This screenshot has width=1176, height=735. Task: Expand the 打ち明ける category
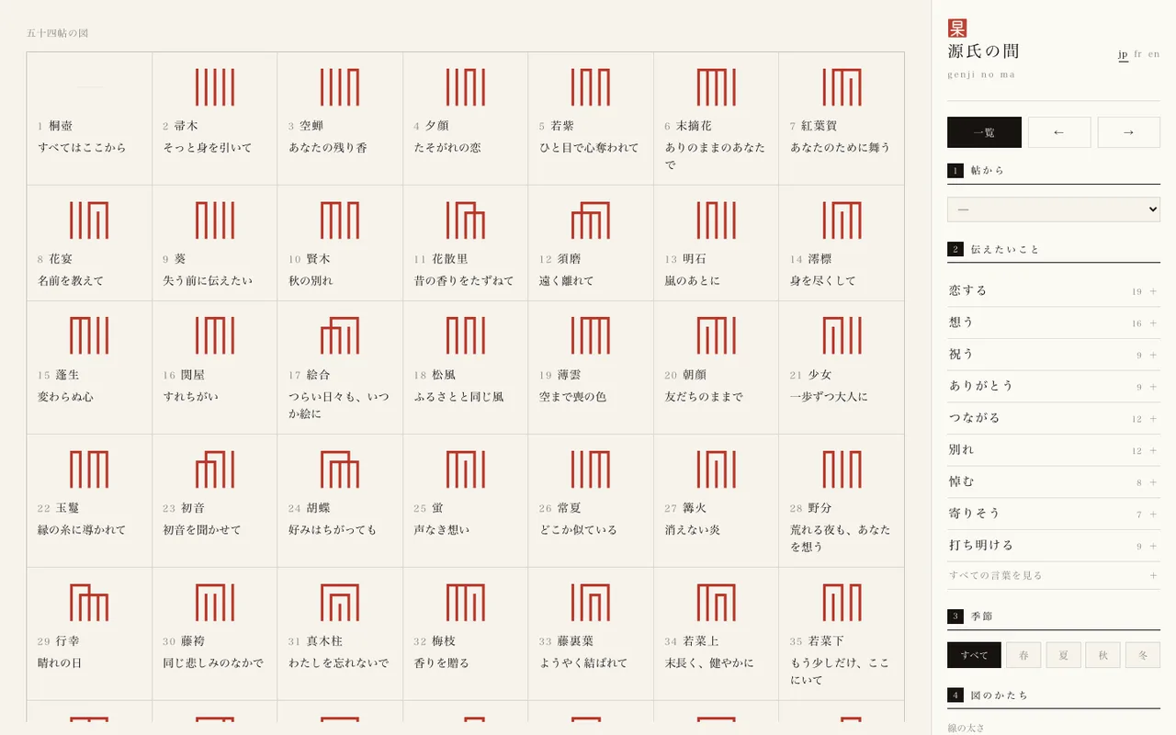pos(1054,546)
